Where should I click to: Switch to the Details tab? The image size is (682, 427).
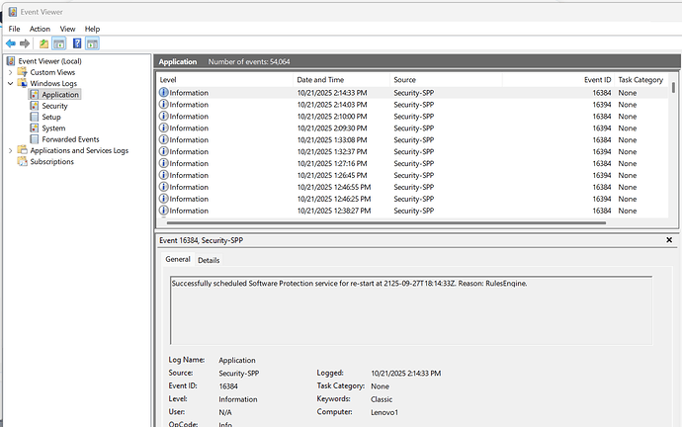(209, 260)
